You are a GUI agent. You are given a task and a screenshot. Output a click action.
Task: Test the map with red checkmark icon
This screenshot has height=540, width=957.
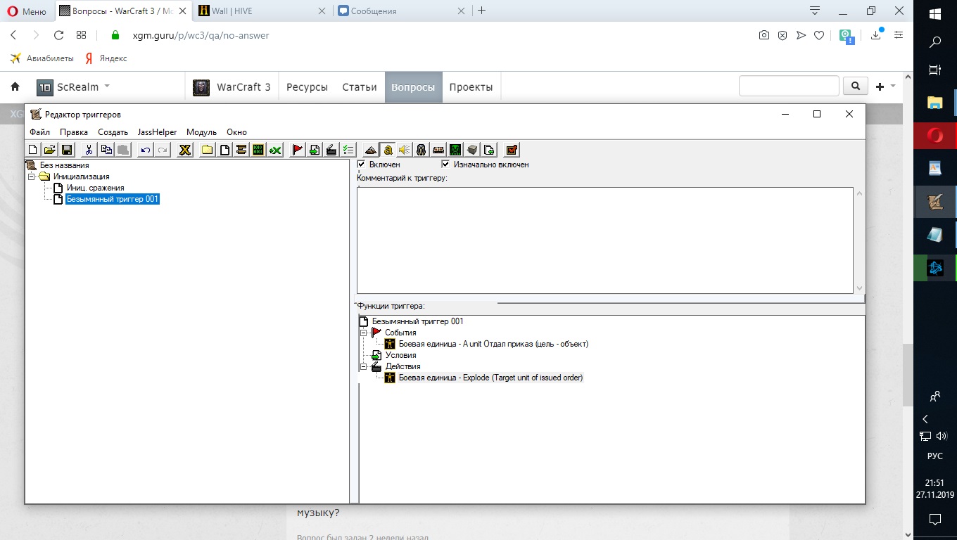(512, 149)
